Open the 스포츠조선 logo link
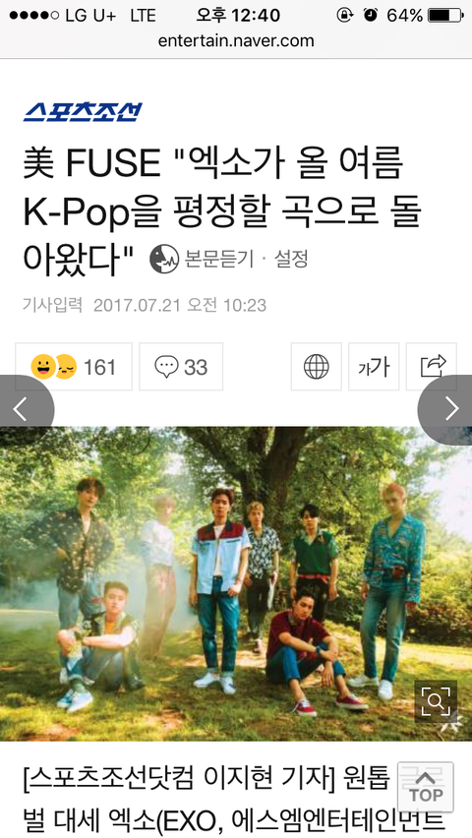472x838 pixels. point(83,112)
